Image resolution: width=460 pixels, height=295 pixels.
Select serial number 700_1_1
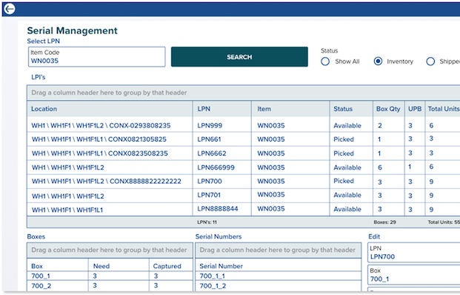pyautogui.click(x=278, y=276)
